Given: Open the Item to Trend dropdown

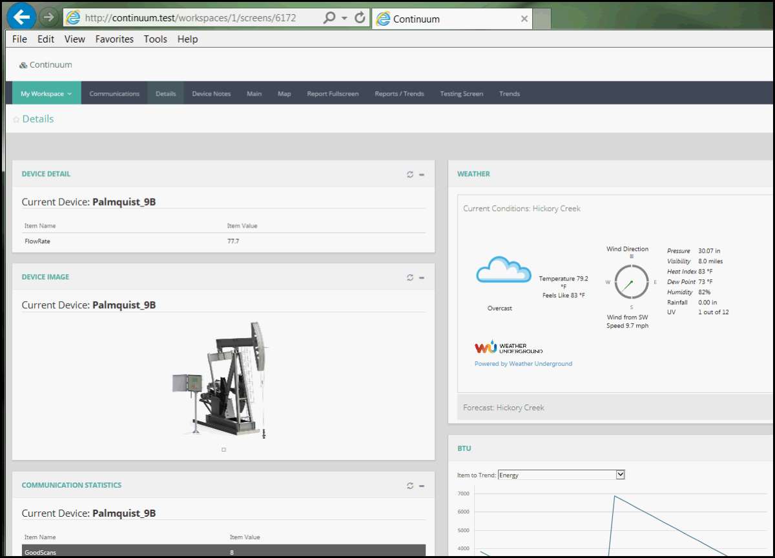Looking at the screenshot, I should [620, 475].
